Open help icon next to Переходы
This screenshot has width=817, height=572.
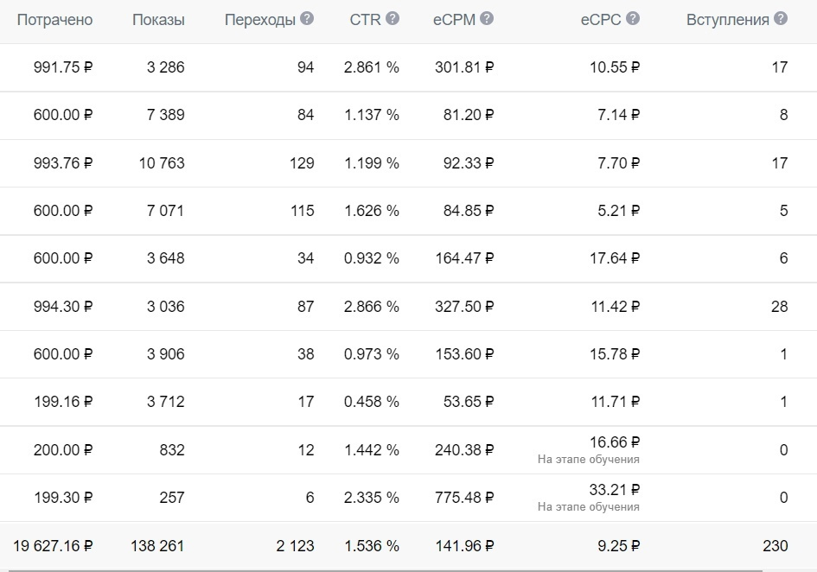click(x=307, y=19)
